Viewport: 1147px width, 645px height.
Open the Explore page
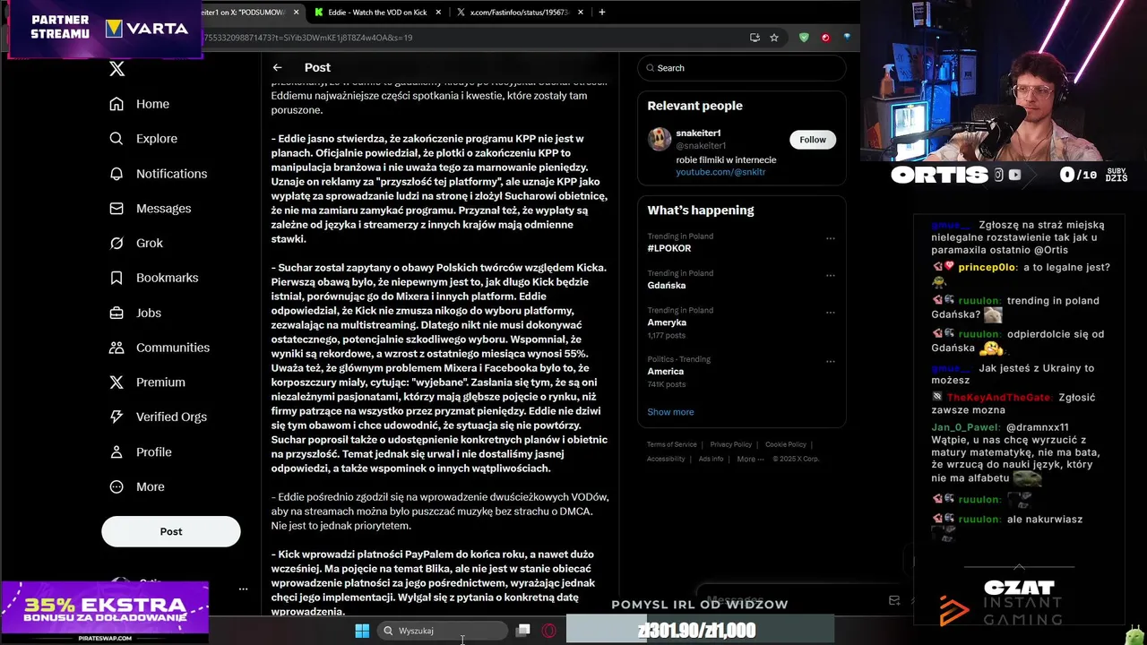coord(142,139)
